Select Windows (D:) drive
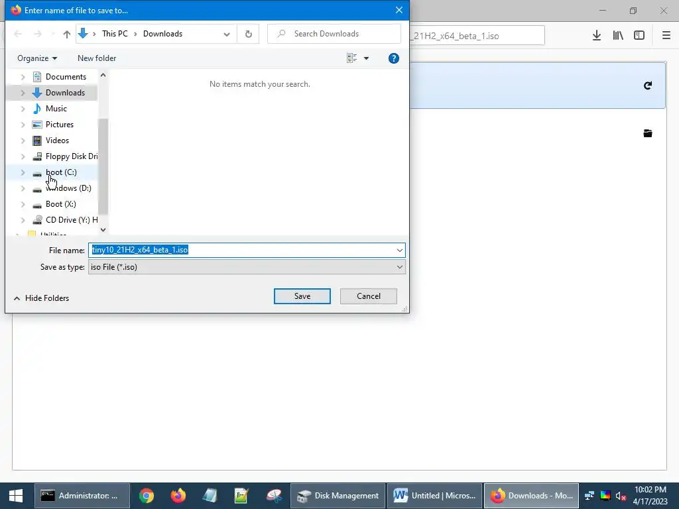This screenshot has height=509, width=679. coord(68,188)
